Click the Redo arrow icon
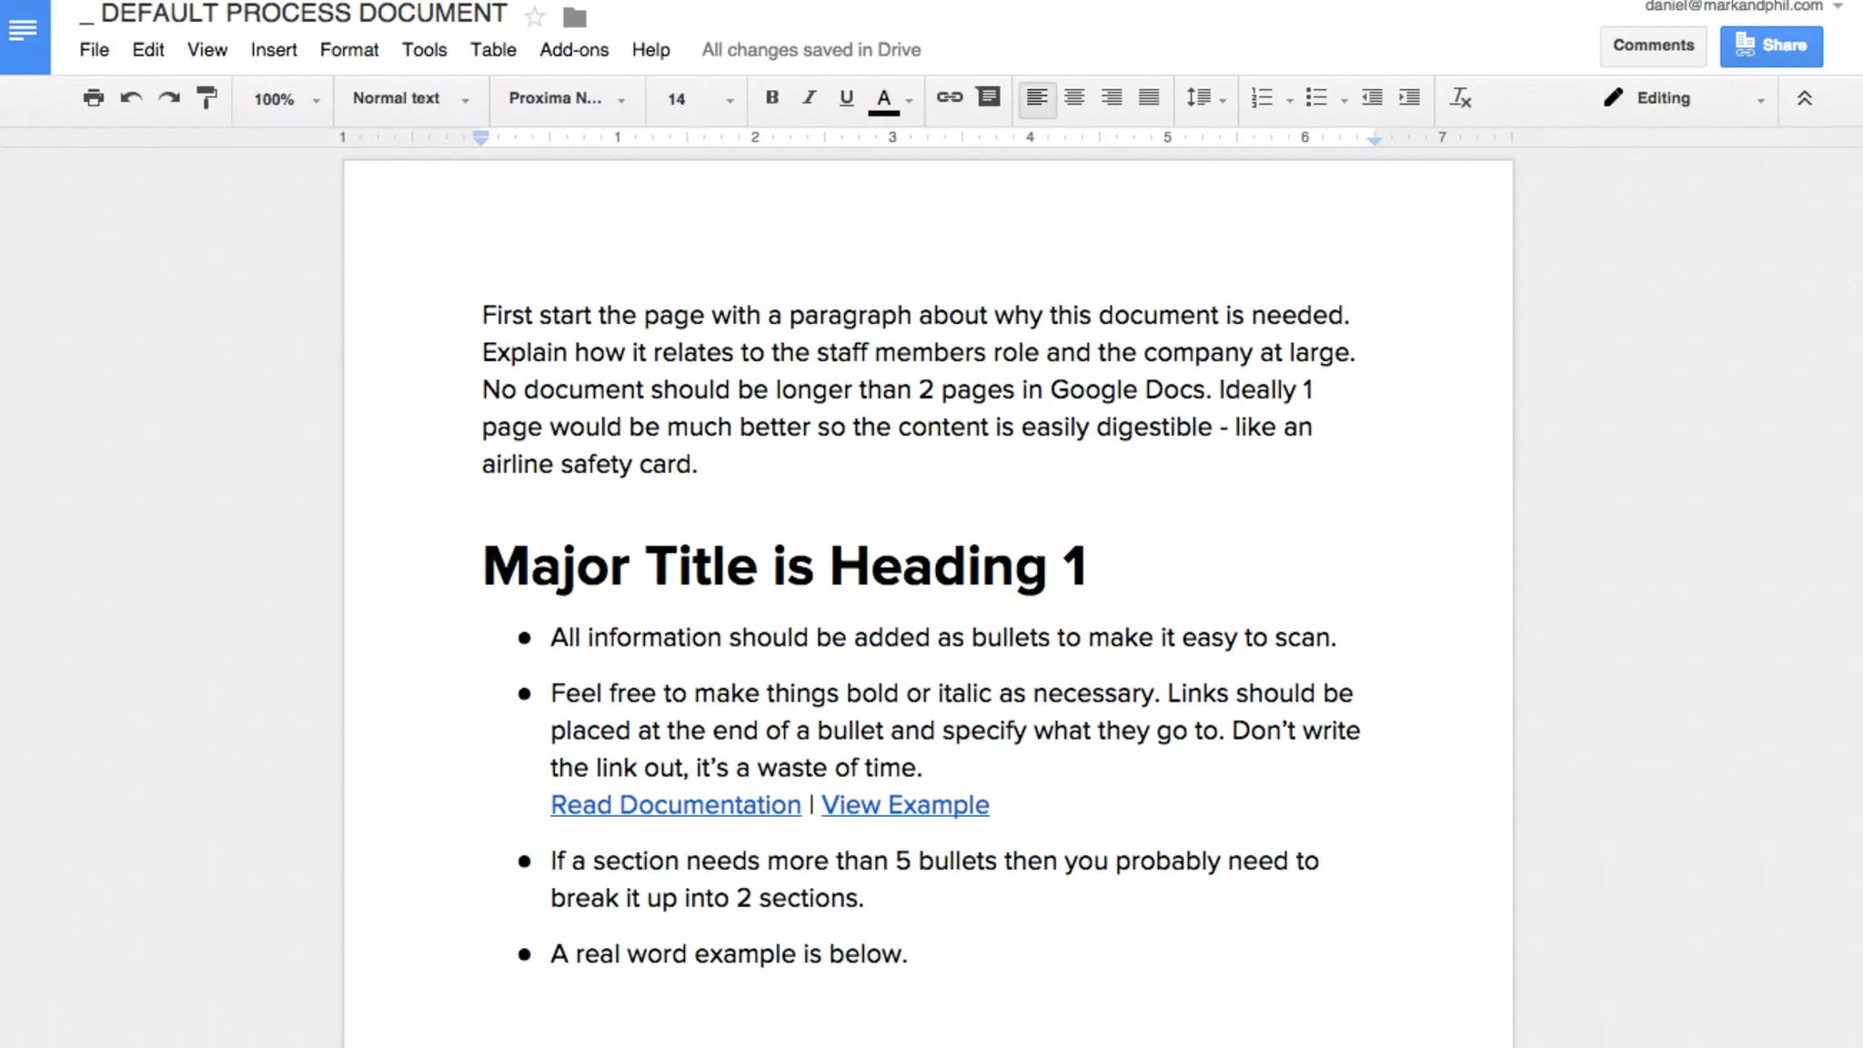The image size is (1863, 1048). point(169,98)
